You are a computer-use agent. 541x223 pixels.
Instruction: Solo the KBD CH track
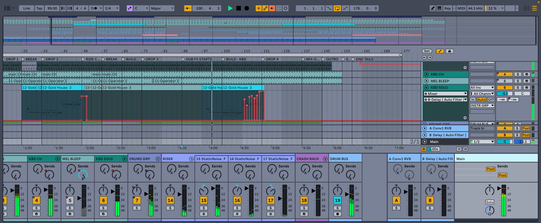(518, 74)
